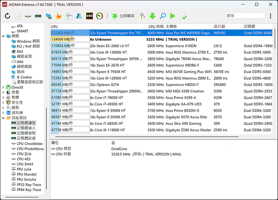
Task: Open the FP32 Ray-Trace benchmark
Action: click(x=26, y=185)
